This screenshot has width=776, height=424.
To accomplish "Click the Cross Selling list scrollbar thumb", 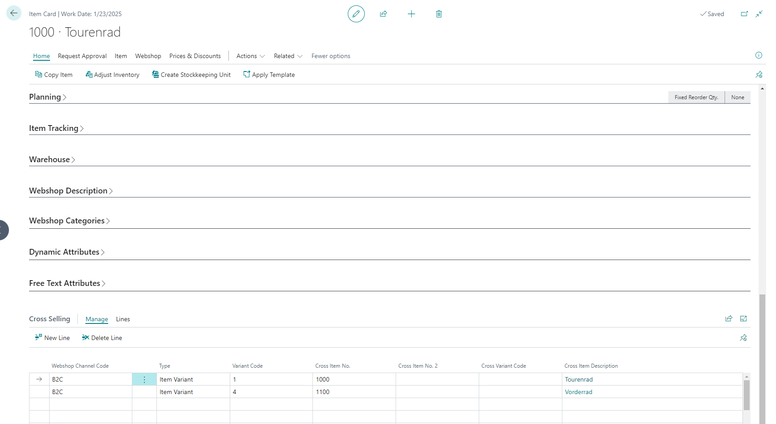I will (746, 395).
